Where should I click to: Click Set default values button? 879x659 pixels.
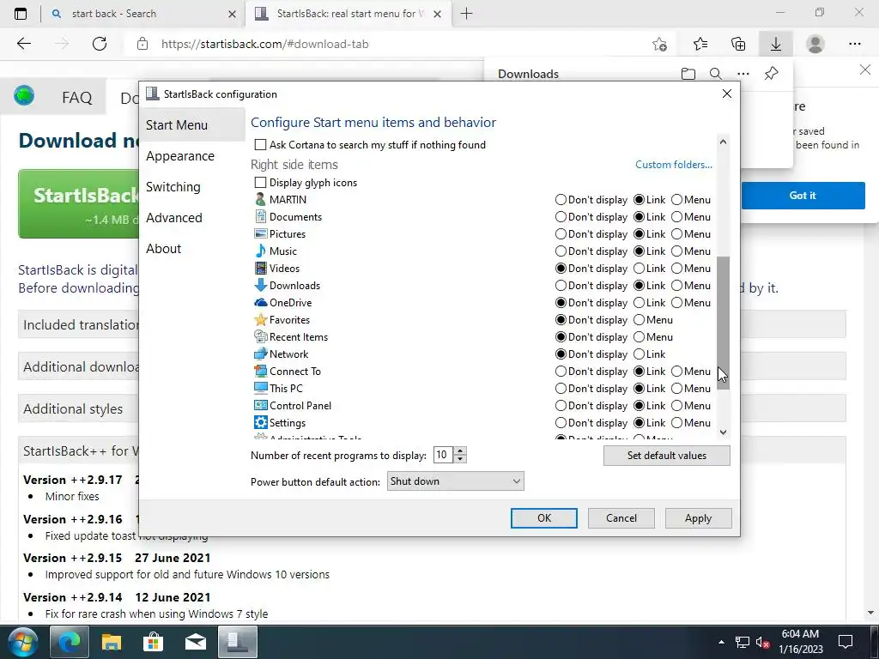666,456
